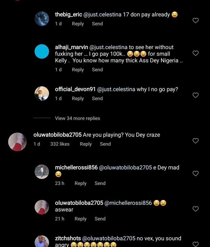210x247 pixels.
Task: Like michellerossi856's 'e Dey mad' reply
Action: [195, 174]
